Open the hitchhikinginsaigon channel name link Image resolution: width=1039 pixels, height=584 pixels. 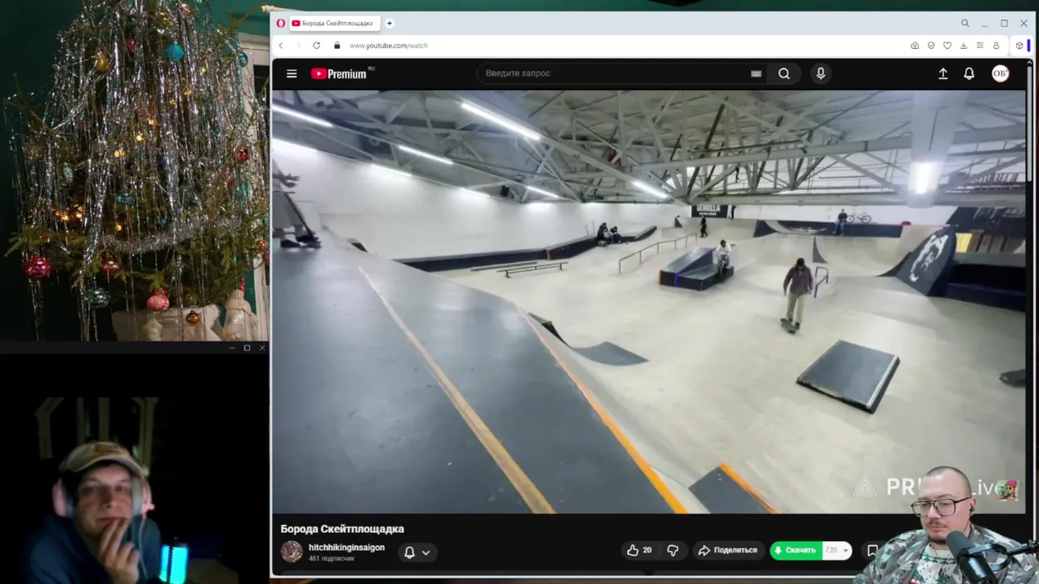(x=347, y=547)
